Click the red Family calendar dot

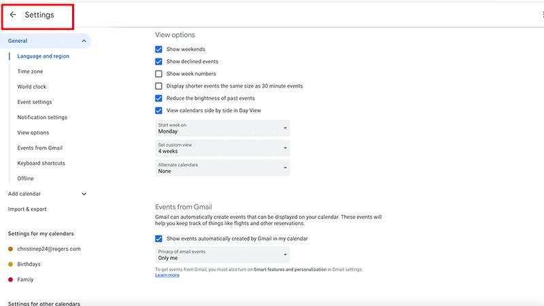pos(11,279)
